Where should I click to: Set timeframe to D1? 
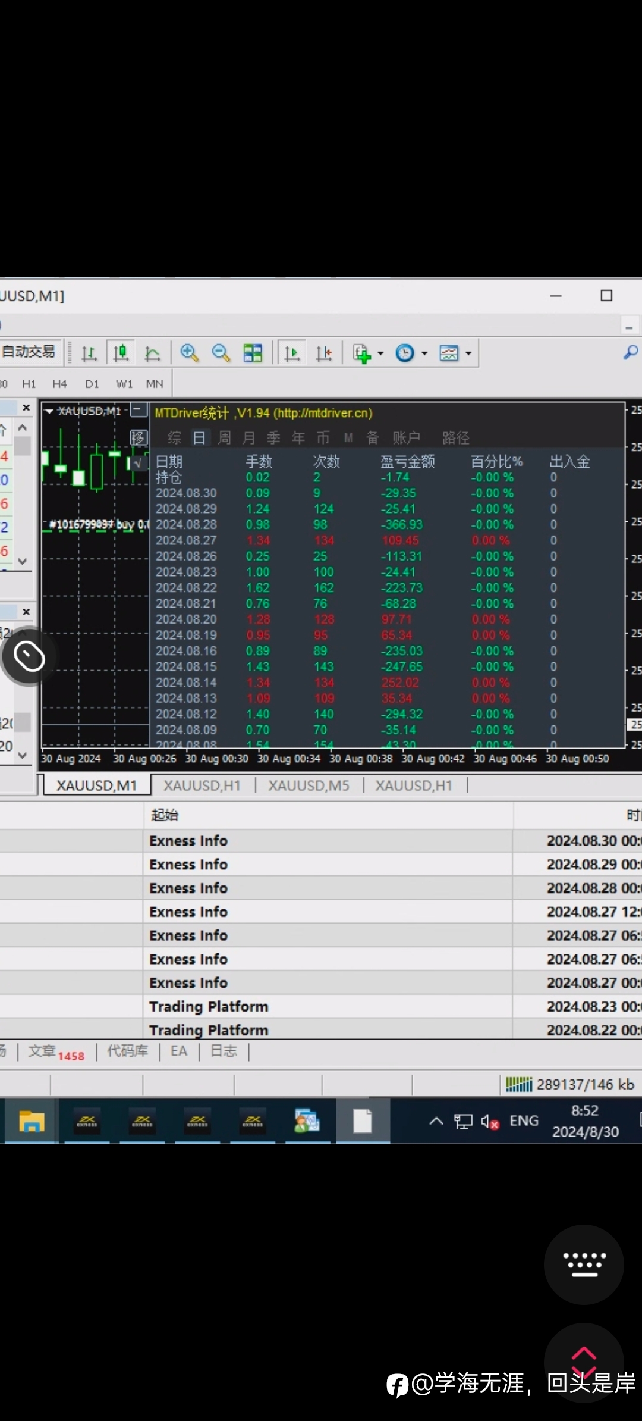[x=92, y=384]
